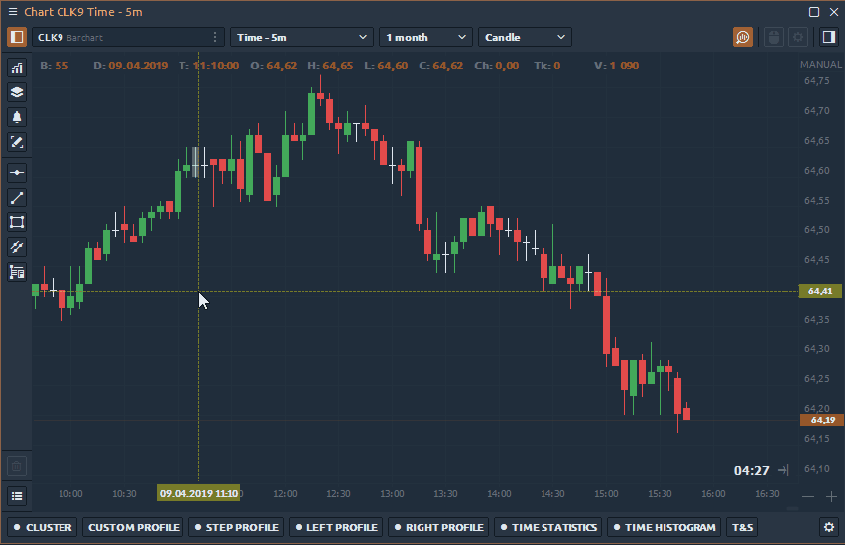Click the 09.04.2019 11:10 time marker

(198, 493)
